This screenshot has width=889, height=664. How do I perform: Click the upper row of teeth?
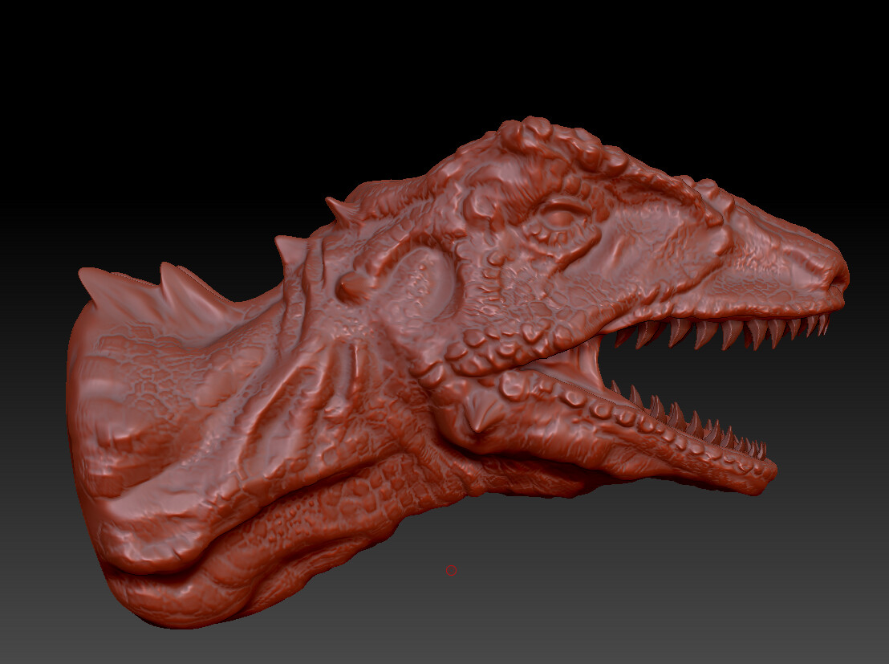coord(722,333)
